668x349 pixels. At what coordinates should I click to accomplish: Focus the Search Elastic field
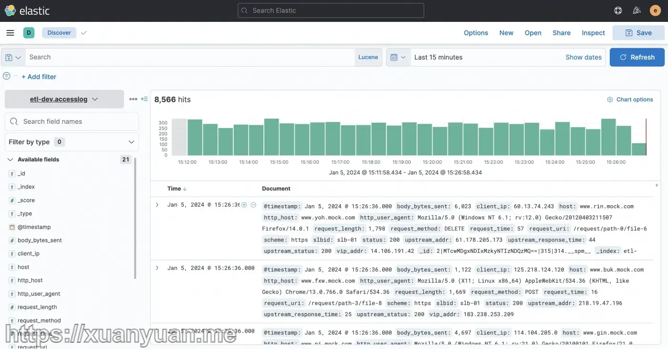pyautogui.click(x=331, y=10)
